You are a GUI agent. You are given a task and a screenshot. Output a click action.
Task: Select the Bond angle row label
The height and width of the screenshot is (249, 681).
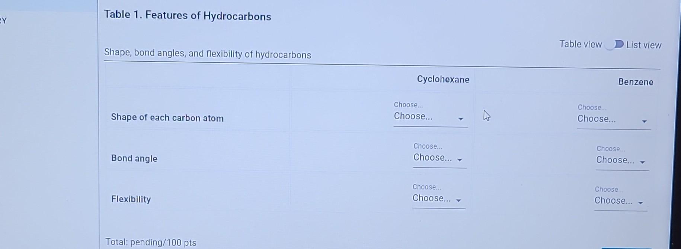134,159
